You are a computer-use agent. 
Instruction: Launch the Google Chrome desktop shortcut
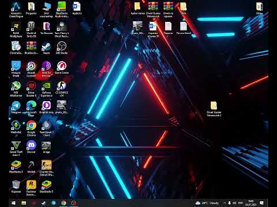[x=31, y=128]
